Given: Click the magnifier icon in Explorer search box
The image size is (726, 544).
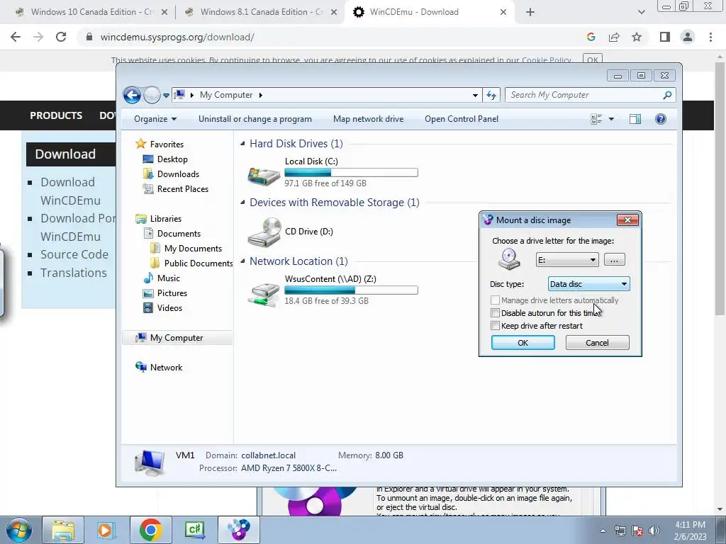Looking at the screenshot, I should click(667, 95).
